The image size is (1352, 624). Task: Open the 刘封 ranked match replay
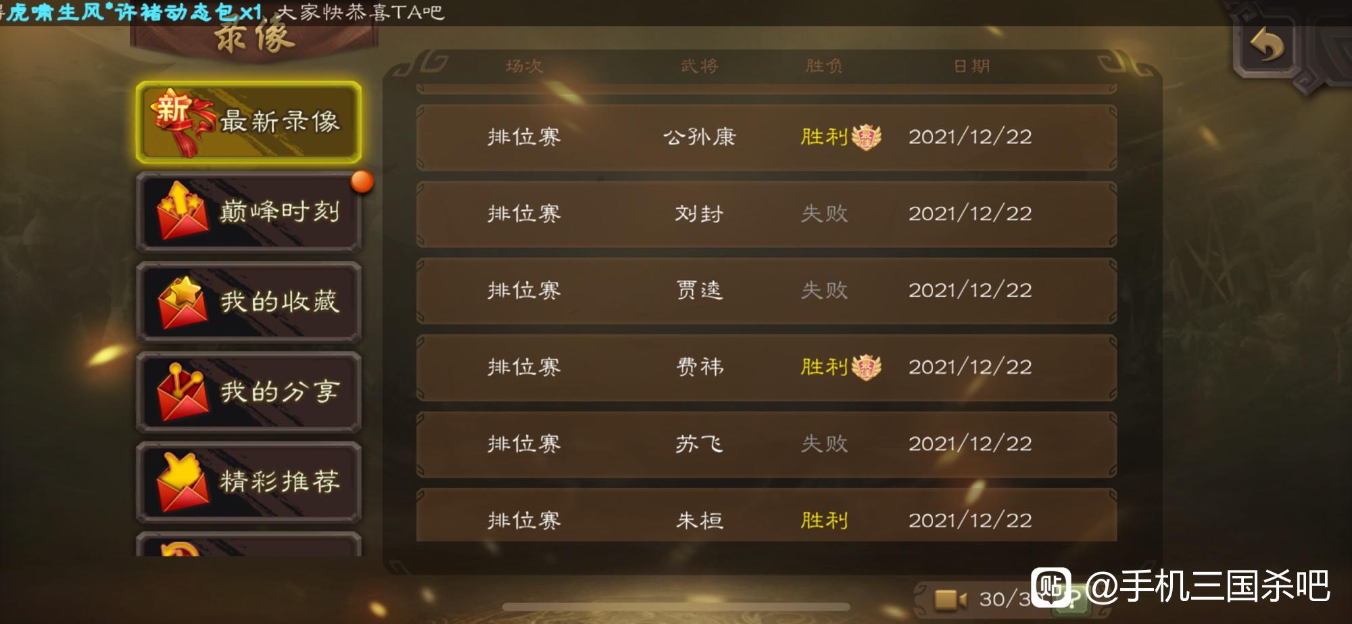pyautogui.click(x=767, y=214)
